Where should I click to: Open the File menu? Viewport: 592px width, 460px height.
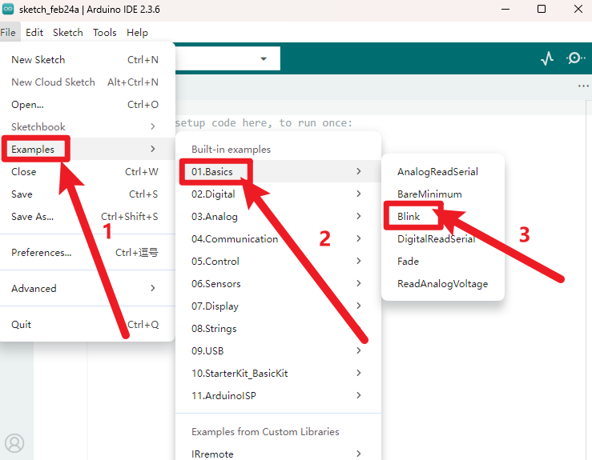click(x=8, y=33)
